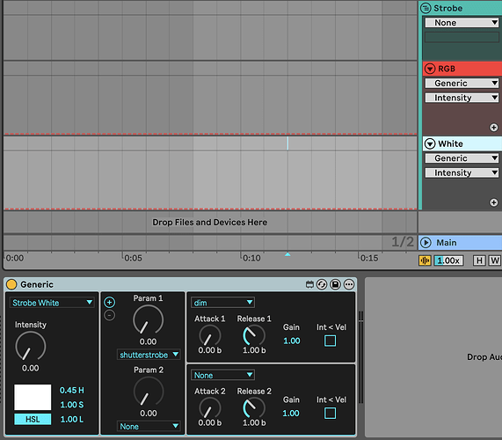
Task: Click the hot-swap preset icon in Generic header
Action: click(x=322, y=284)
